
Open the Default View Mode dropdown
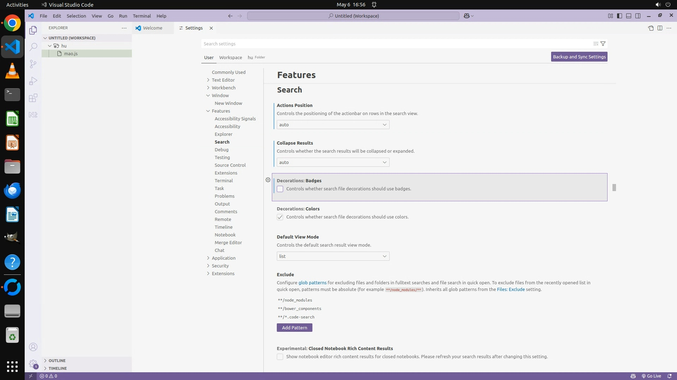coord(333,256)
